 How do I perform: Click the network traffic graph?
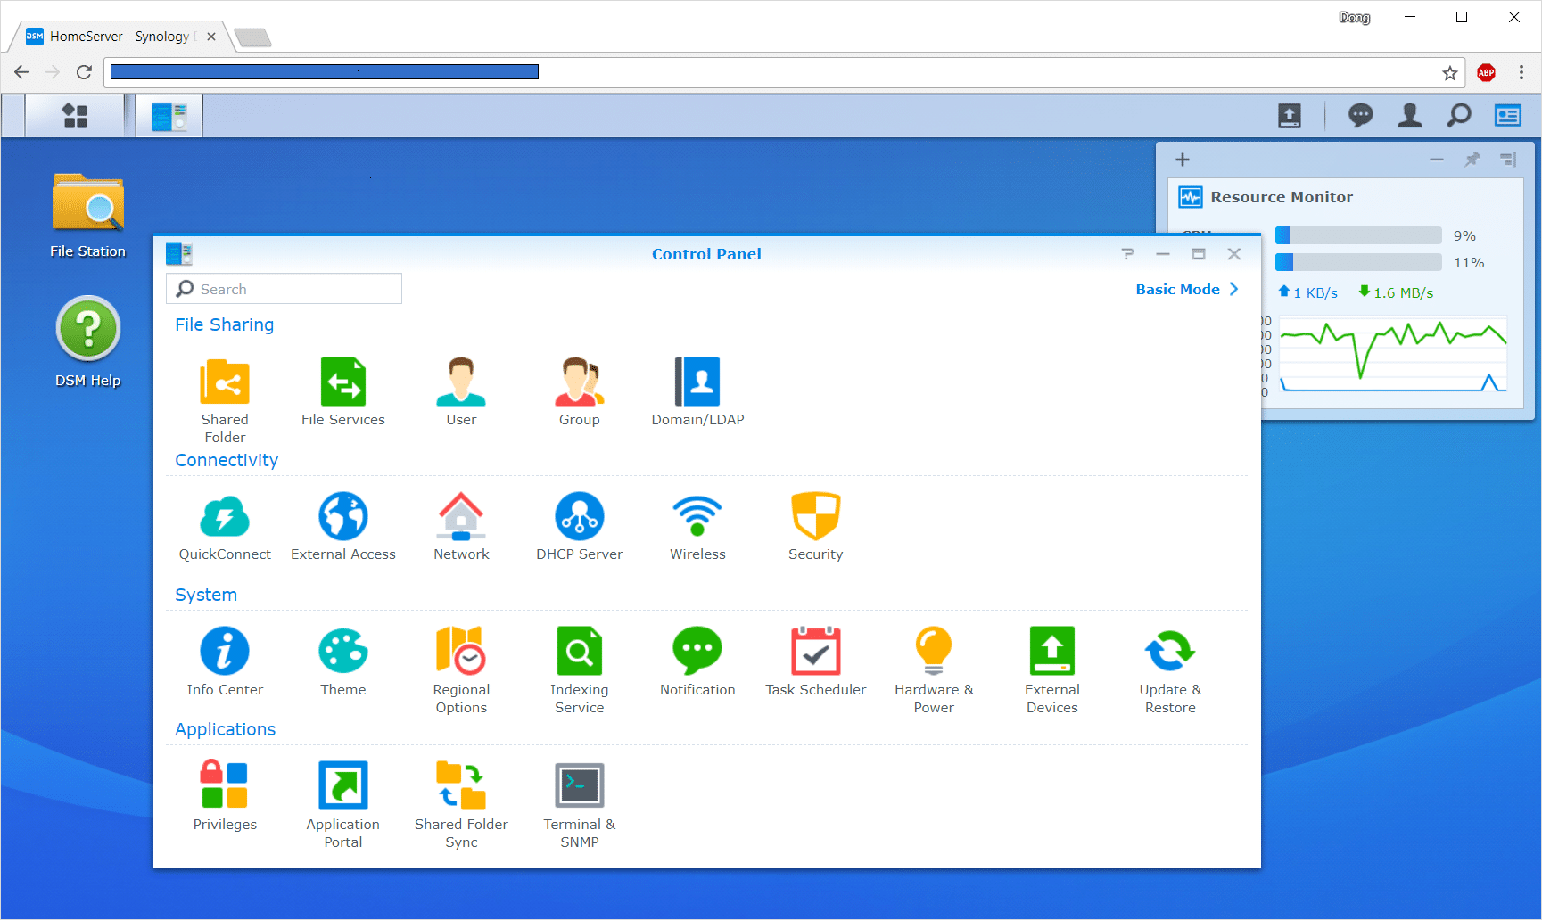click(1393, 355)
